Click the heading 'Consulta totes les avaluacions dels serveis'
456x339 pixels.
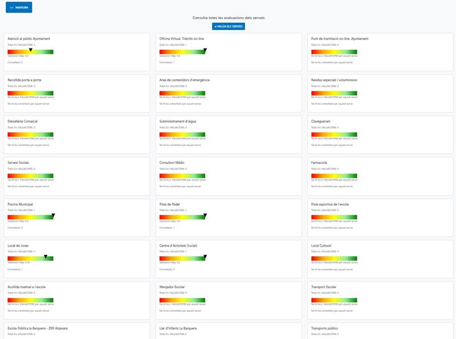tap(229, 18)
